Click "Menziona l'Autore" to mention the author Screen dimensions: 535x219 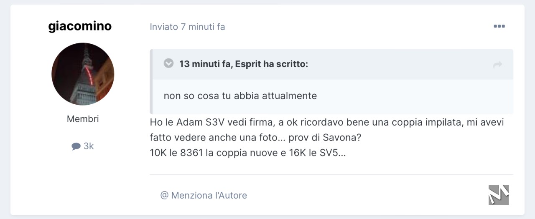pyautogui.click(x=209, y=195)
